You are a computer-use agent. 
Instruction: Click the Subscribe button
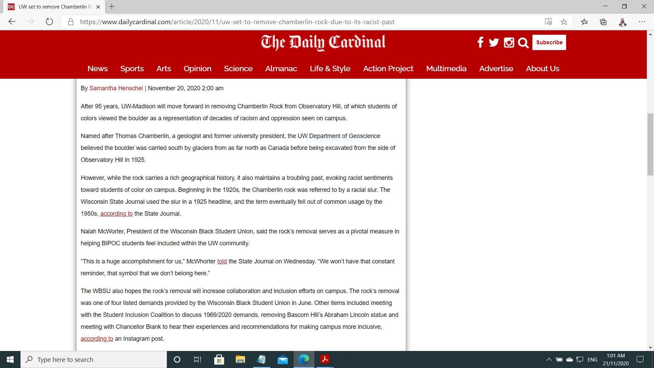coord(549,42)
